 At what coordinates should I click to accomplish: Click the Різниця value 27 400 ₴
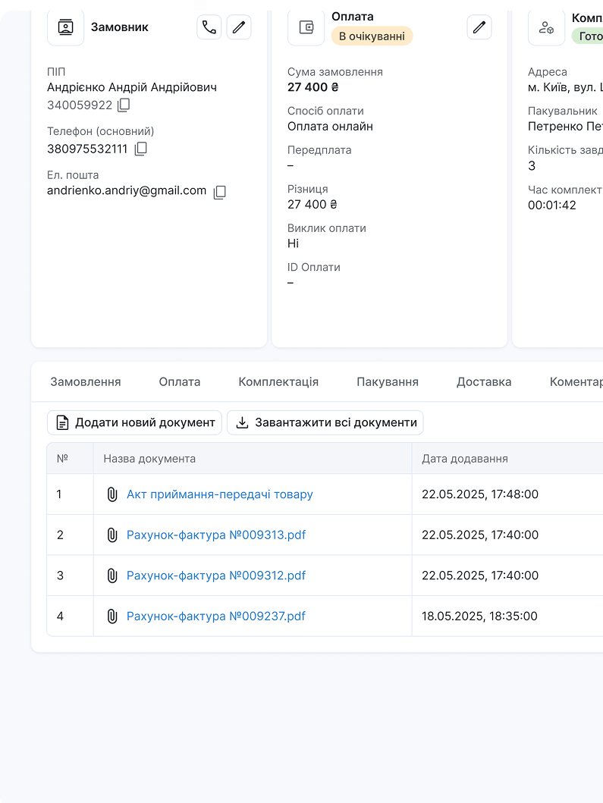(312, 204)
